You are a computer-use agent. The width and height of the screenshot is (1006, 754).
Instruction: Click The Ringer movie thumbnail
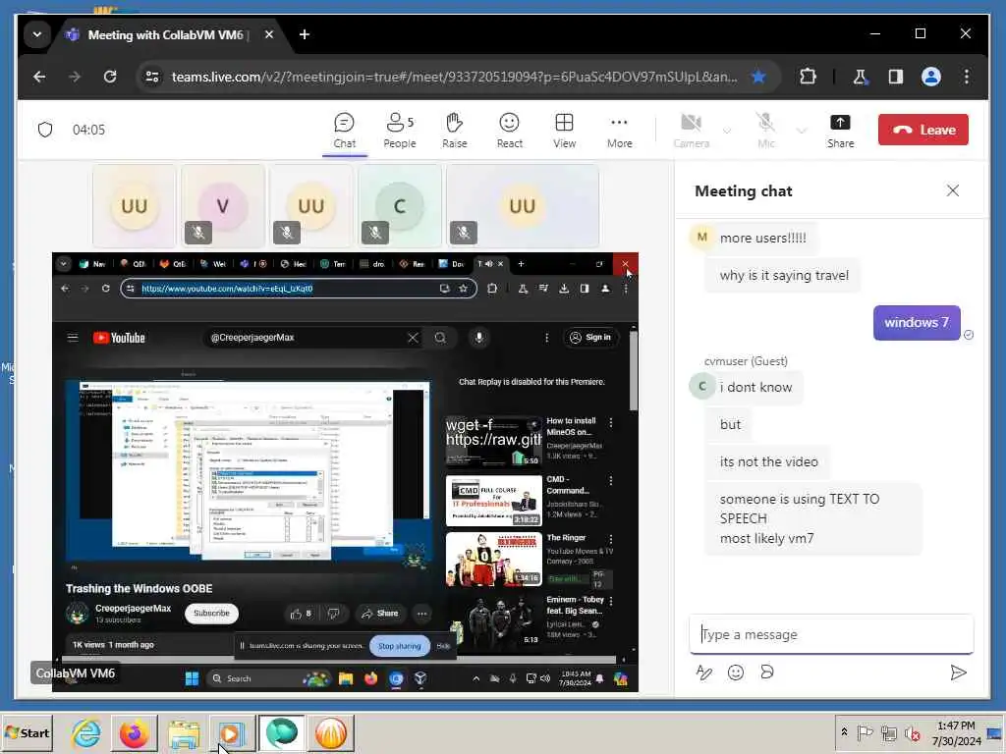click(493, 559)
